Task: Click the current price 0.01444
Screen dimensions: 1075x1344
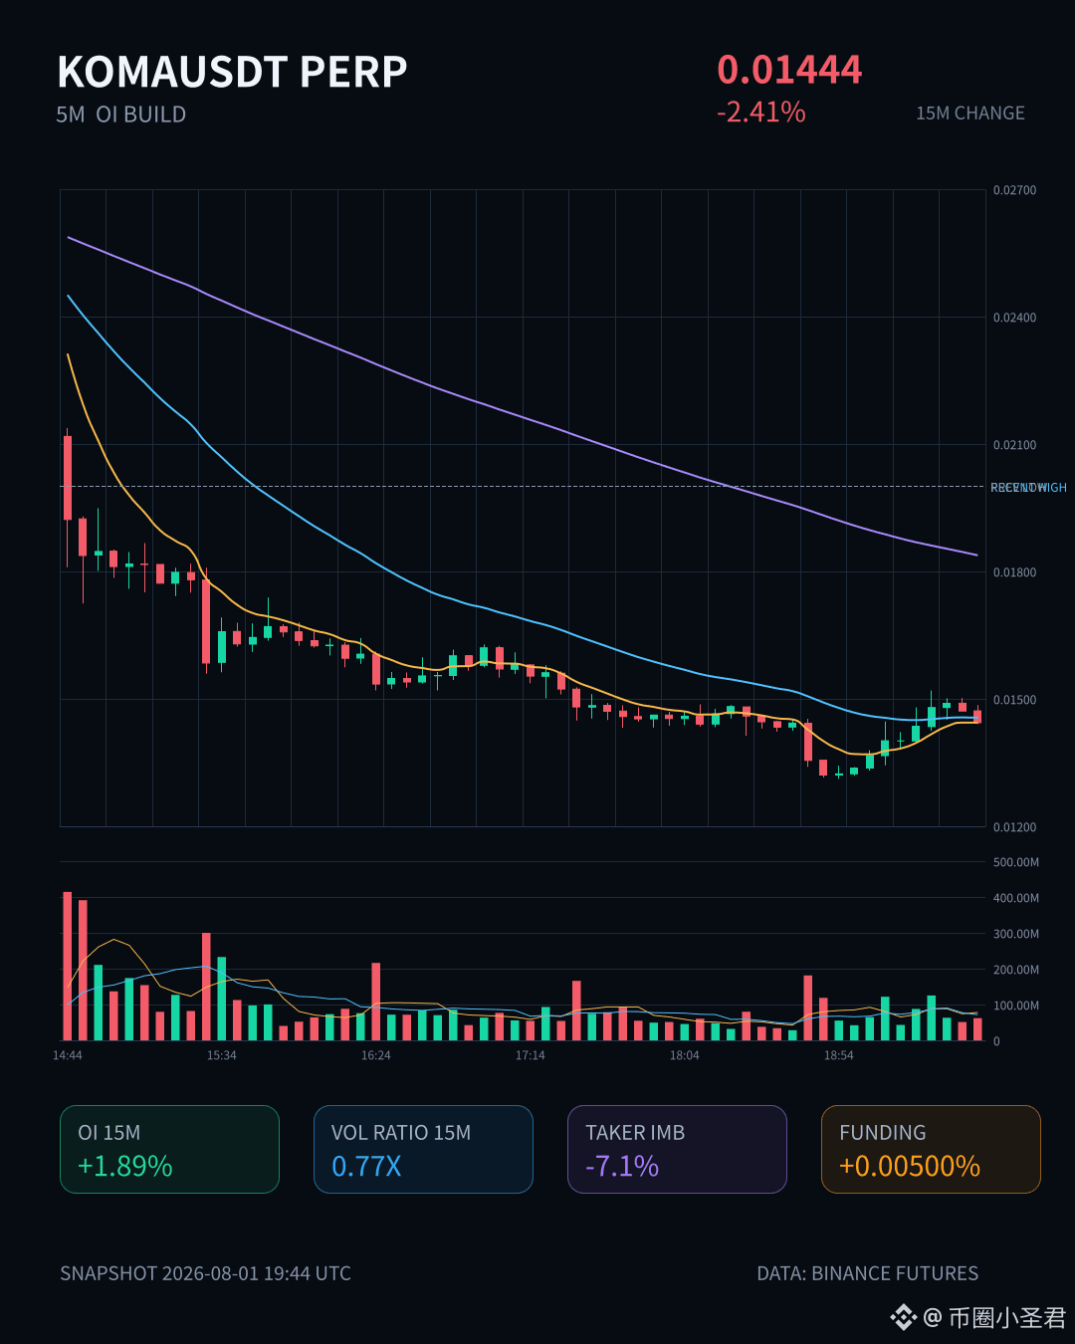Action: tap(789, 70)
